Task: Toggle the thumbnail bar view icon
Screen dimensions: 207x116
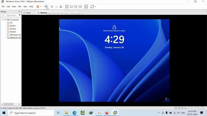Action: point(71,6)
